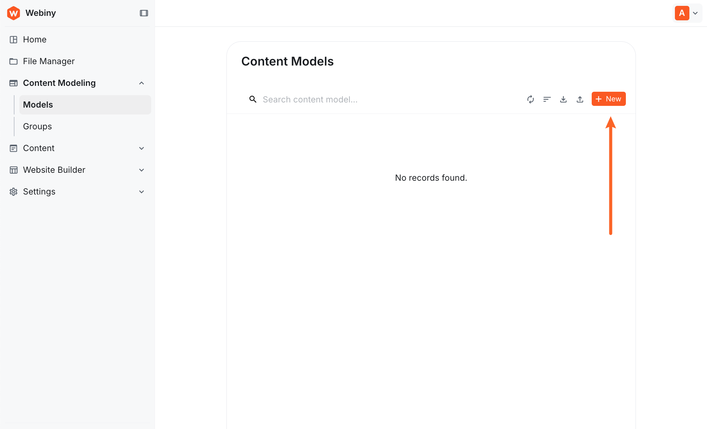Click the Website Builder icon
The height and width of the screenshot is (429, 707).
click(13, 170)
